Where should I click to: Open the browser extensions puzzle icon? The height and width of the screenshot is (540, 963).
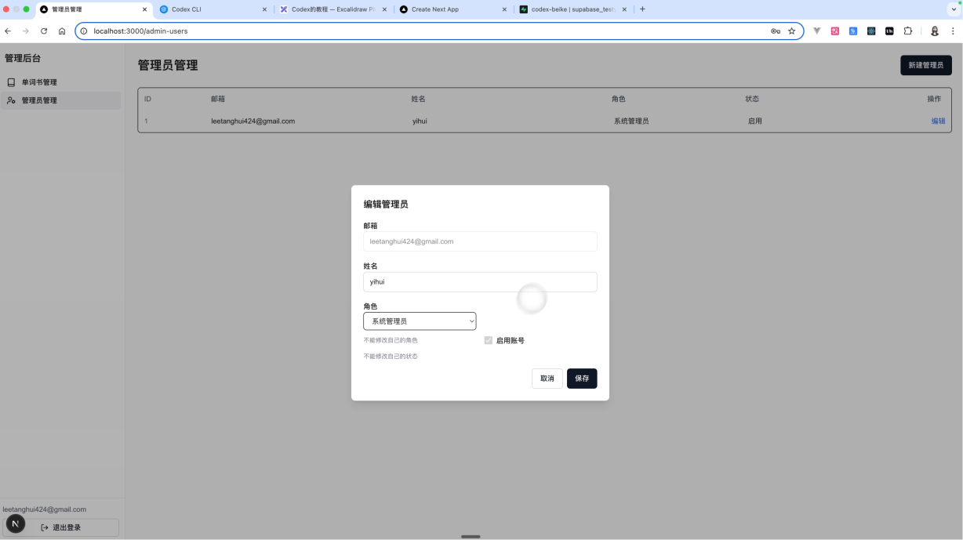pyautogui.click(x=908, y=31)
